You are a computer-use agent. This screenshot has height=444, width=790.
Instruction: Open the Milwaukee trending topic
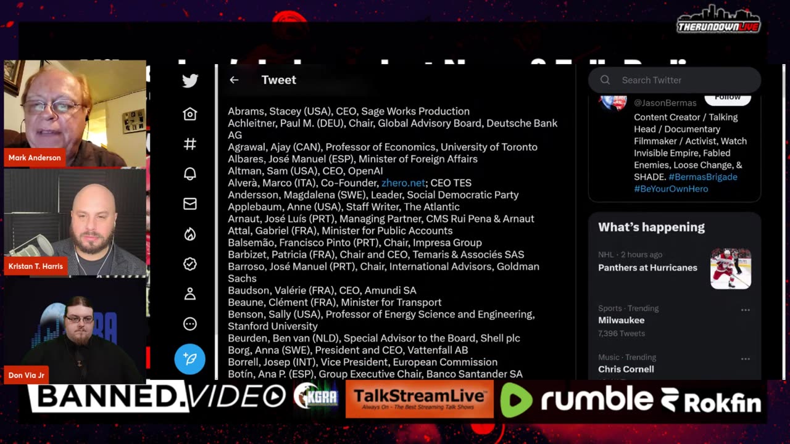tap(621, 320)
